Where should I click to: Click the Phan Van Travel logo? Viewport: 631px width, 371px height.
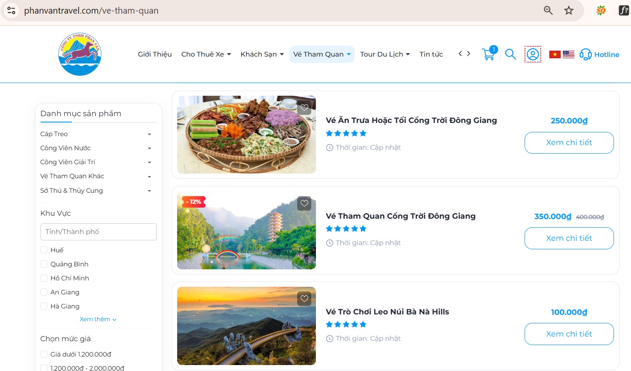(x=80, y=54)
